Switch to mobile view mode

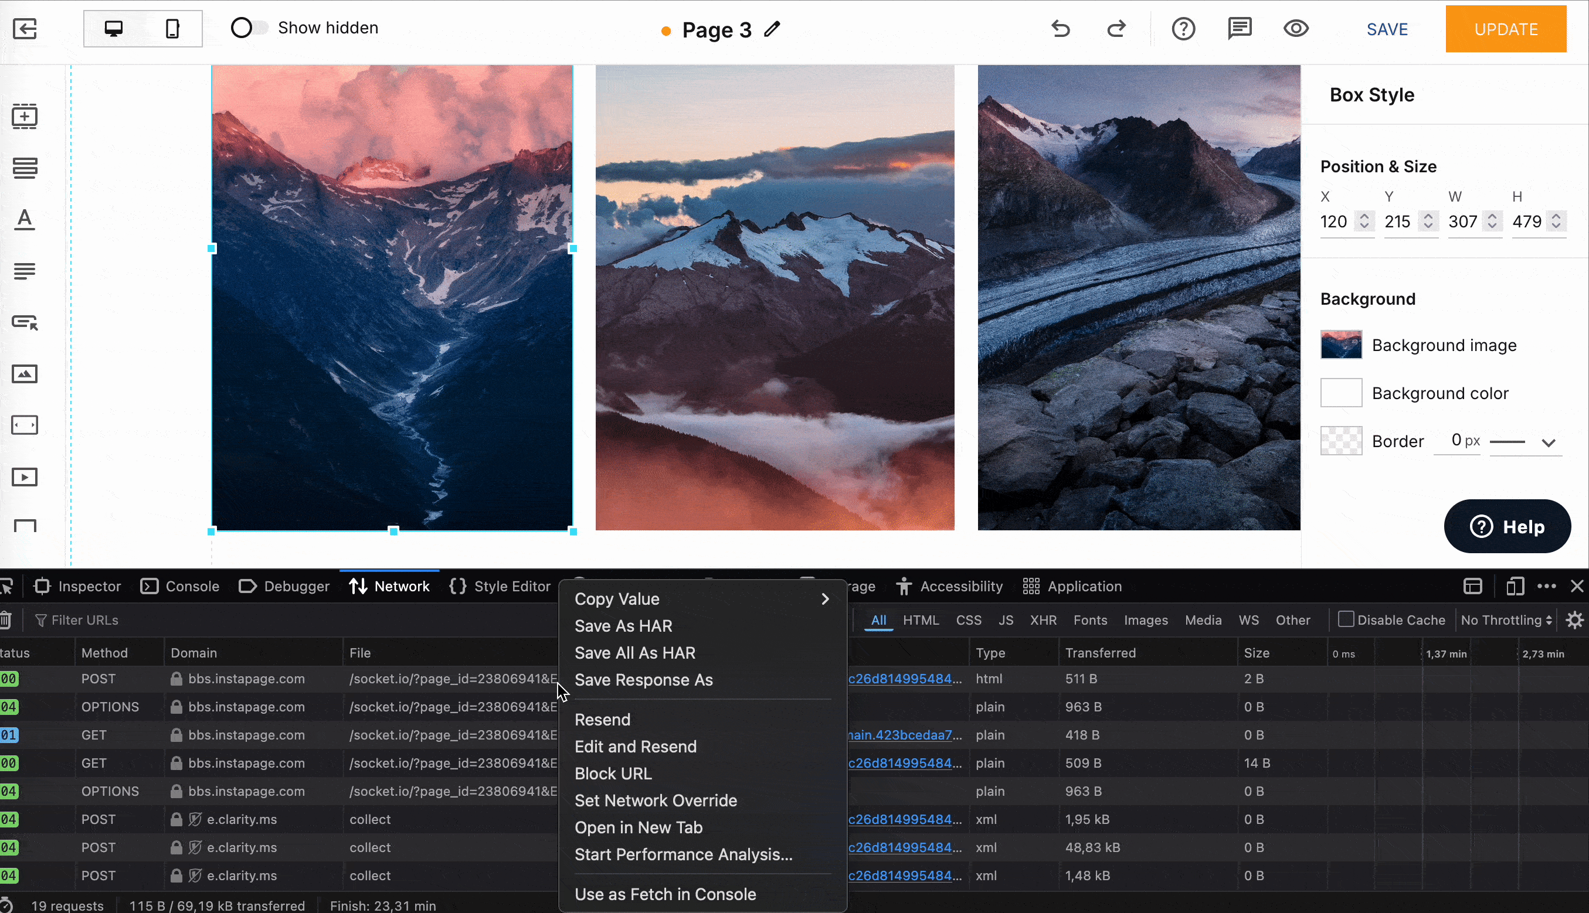172,29
